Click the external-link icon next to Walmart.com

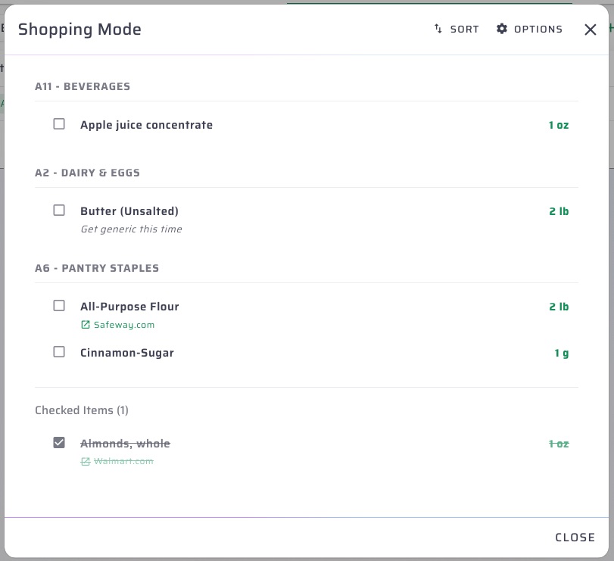pyautogui.click(x=85, y=461)
